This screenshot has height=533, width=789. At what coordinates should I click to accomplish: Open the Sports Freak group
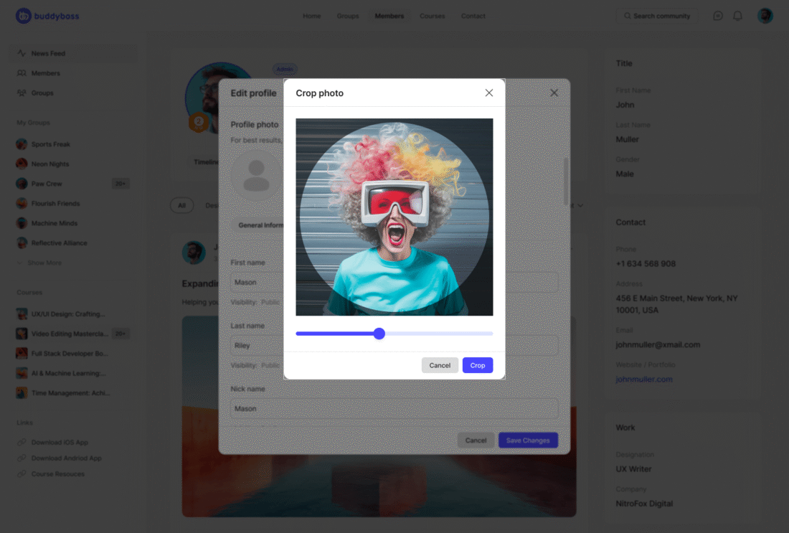click(50, 144)
